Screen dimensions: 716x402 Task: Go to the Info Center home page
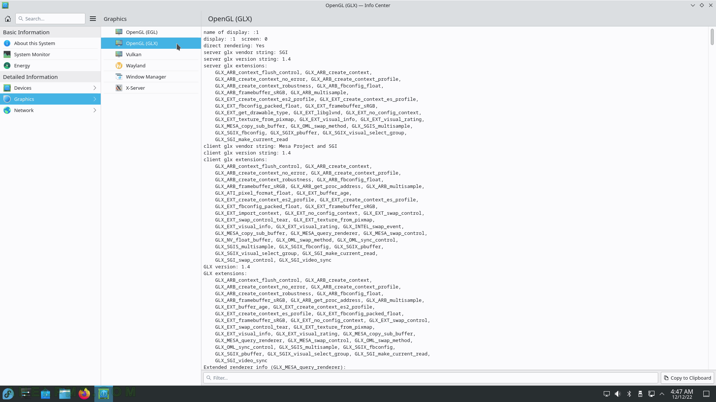[7, 19]
